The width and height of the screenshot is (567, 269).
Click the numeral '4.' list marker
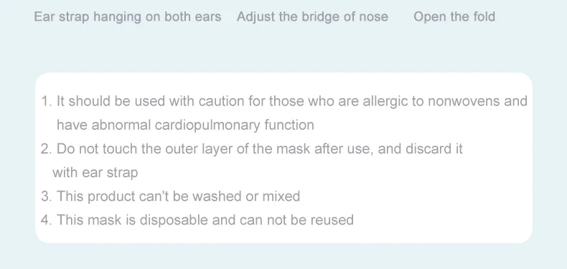(47, 220)
